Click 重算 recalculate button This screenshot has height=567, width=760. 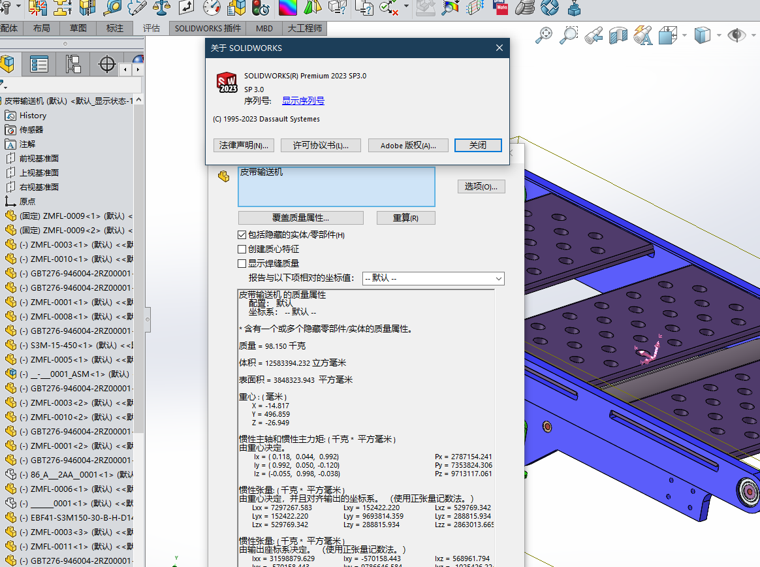[405, 218]
